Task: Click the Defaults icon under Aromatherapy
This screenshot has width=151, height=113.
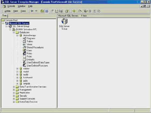Action: click(x=25, y=60)
